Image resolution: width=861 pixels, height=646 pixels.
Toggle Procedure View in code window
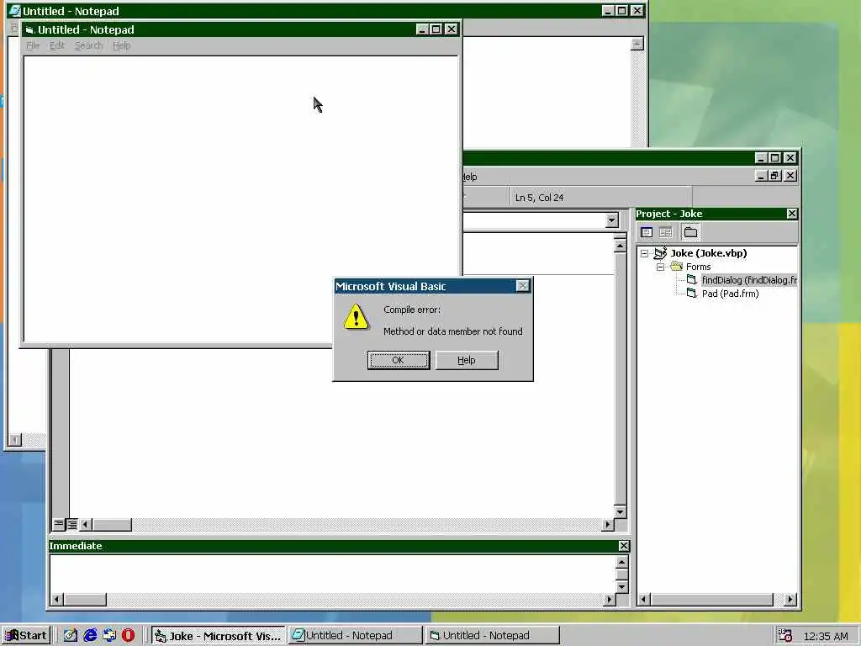[58, 525]
